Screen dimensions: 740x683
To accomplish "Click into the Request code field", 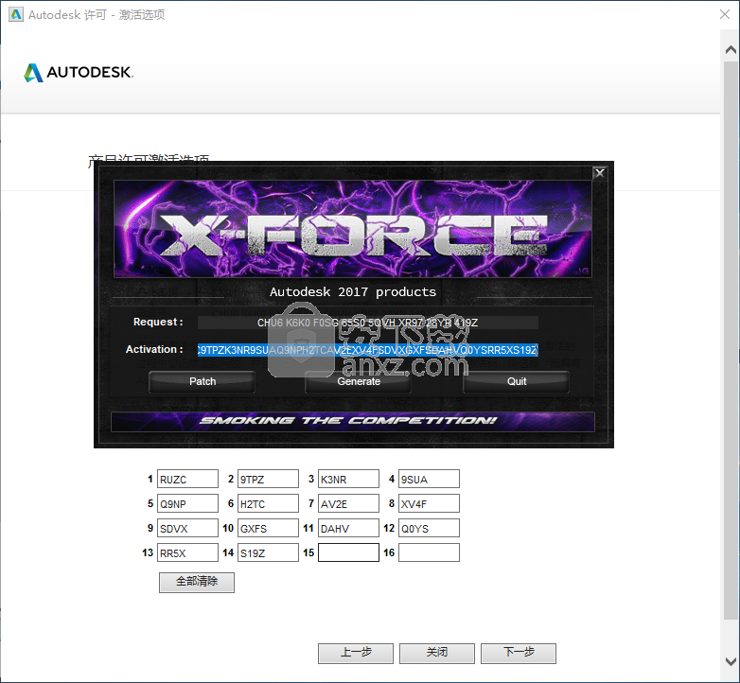I will (x=368, y=323).
